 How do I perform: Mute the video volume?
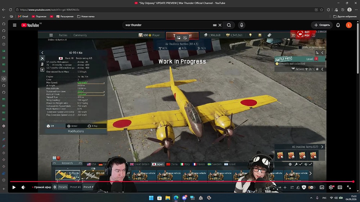pyautogui.click(x=23, y=187)
